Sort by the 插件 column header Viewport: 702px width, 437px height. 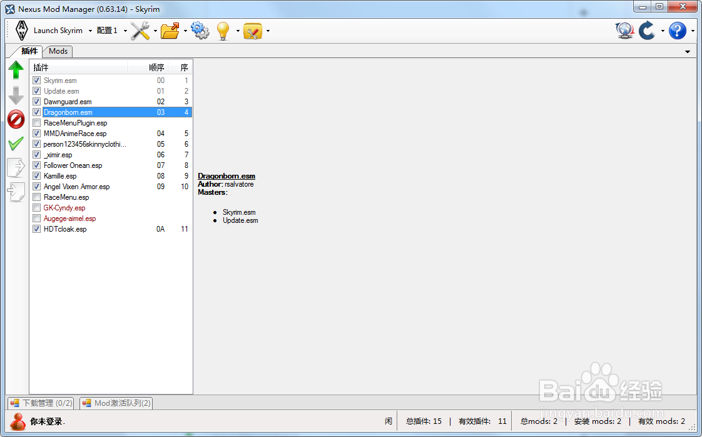click(79, 67)
